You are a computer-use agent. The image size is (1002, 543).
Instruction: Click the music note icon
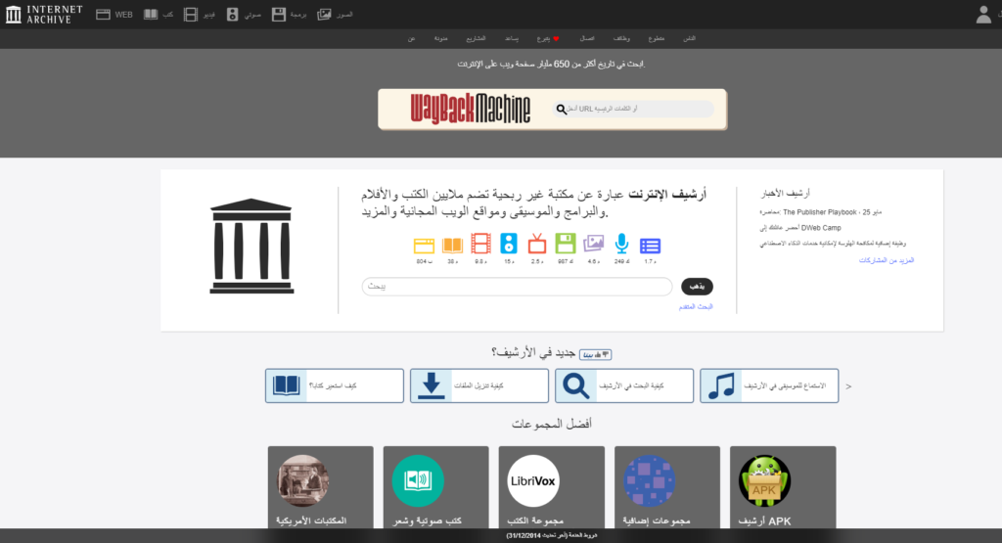coord(721,386)
